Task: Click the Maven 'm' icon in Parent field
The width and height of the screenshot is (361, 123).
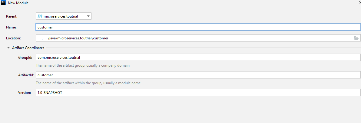Action: (x=40, y=16)
